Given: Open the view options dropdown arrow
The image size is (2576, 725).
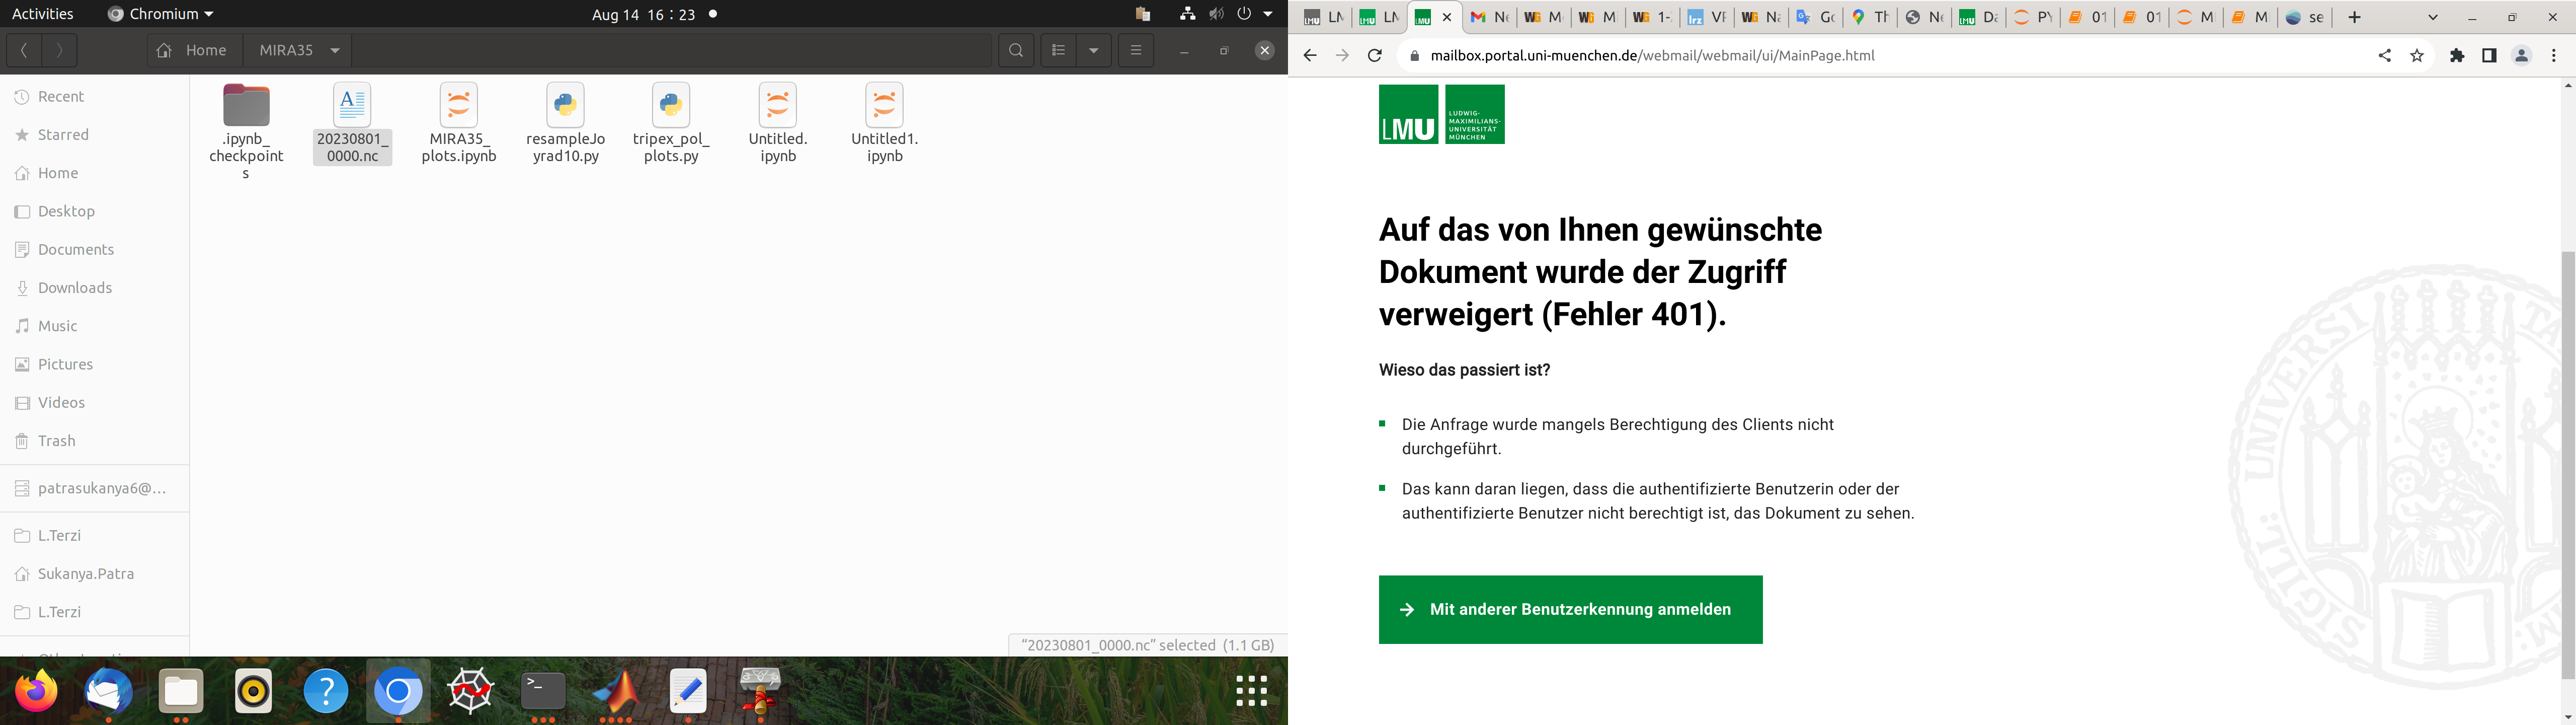Looking at the screenshot, I should [1094, 50].
